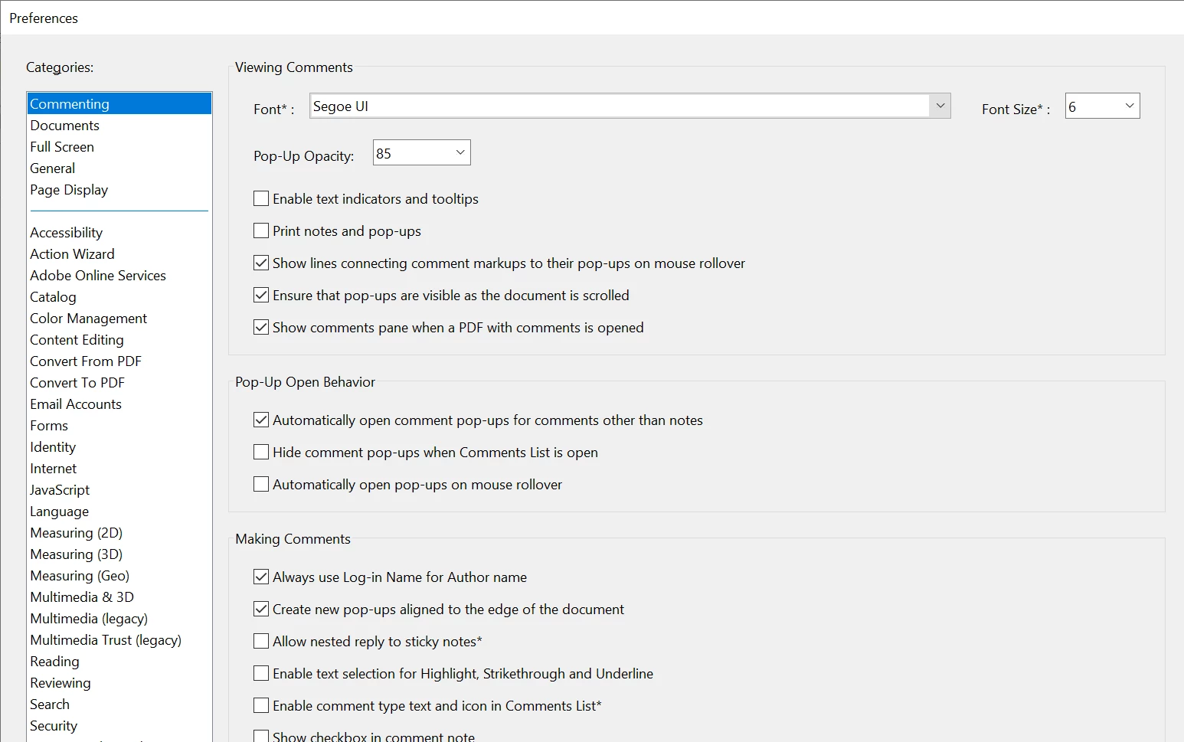Open Convert From PDF preferences
Viewport: 1184px width, 742px height.
(x=119, y=361)
